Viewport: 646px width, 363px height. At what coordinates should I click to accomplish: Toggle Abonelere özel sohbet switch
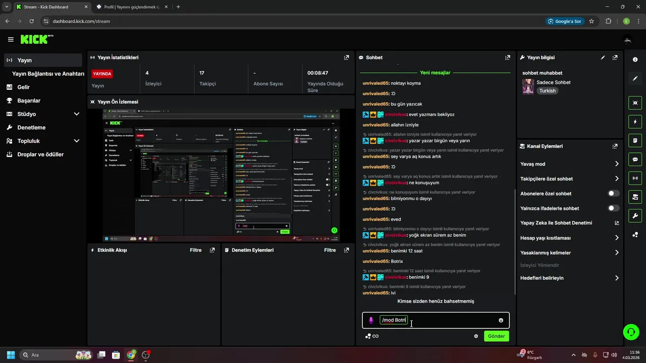tap(614, 194)
